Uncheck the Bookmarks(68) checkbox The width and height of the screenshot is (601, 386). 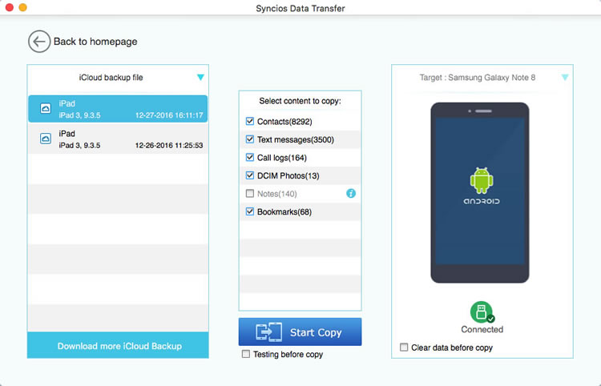click(x=250, y=211)
